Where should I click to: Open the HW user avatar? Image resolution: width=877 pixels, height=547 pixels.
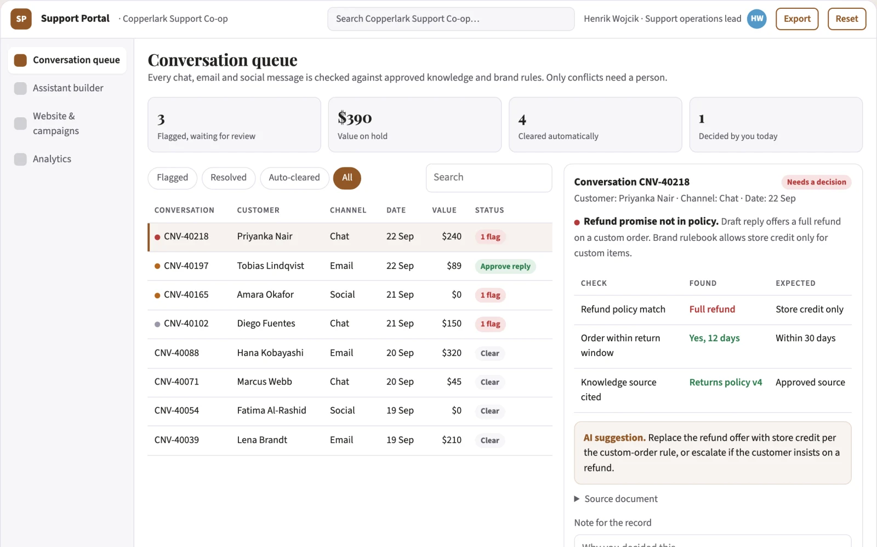[757, 19]
